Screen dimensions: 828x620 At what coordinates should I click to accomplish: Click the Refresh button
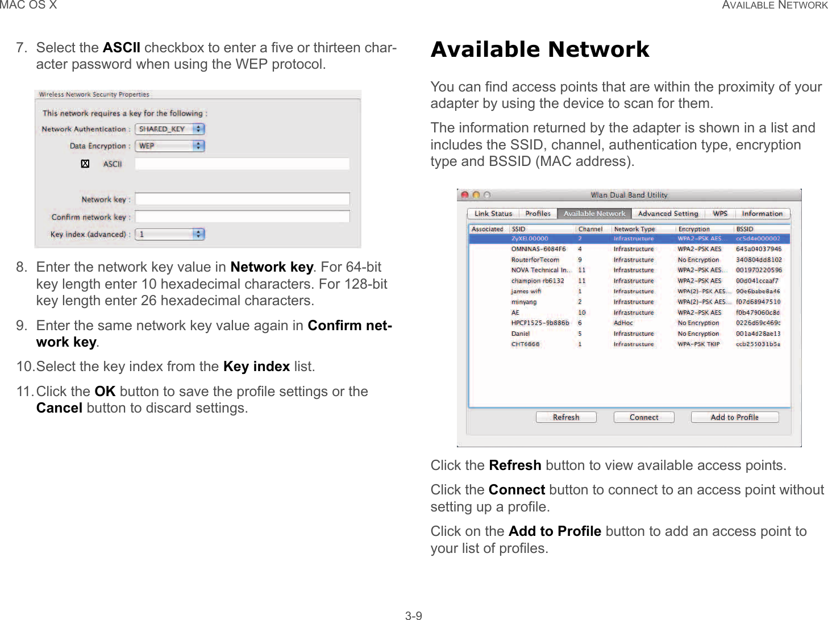click(566, 417)
